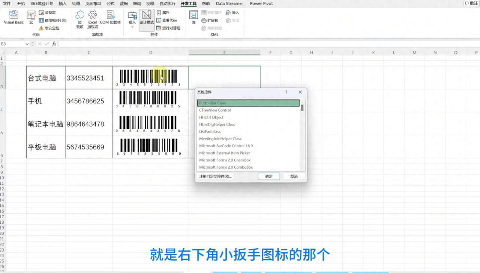Screen dimensions: 480x273
Task: Click the fx insert function icon
Action: coord(54,44)
